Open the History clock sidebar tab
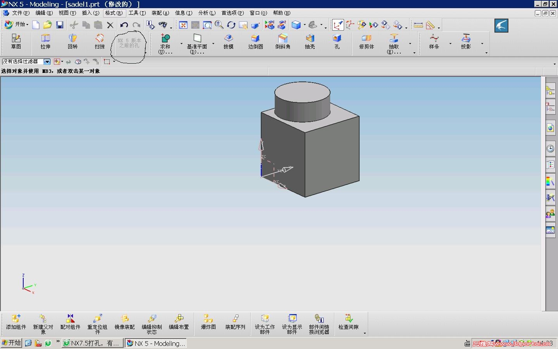 tap(550, 149)
